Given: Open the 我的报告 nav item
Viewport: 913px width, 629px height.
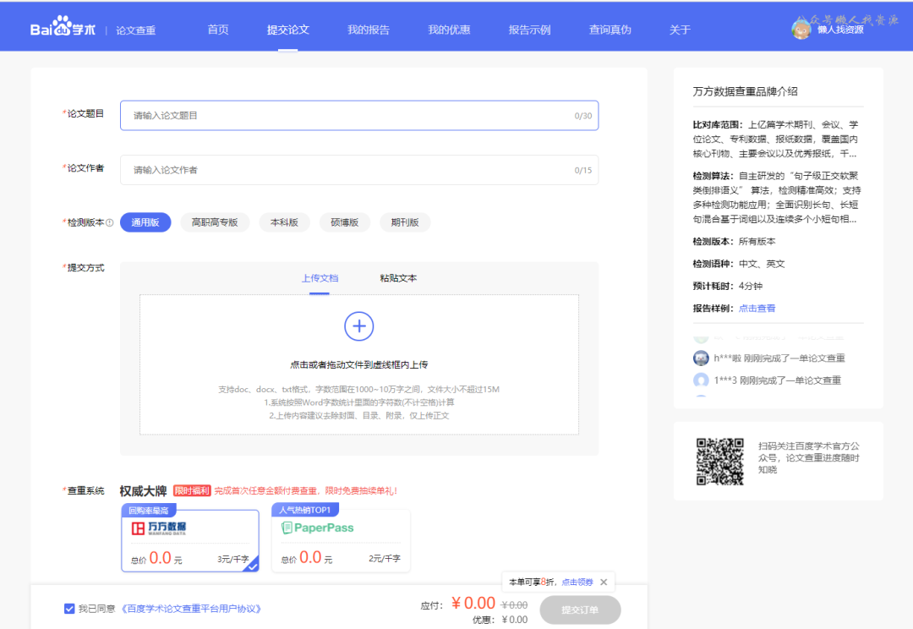Looking at the screenshot, I should coord(369,30).
